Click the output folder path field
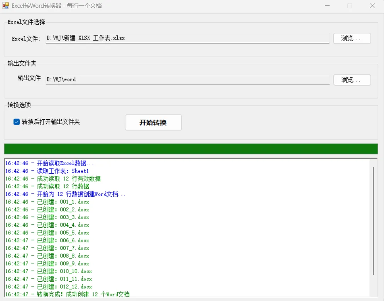This screenshot has width=384, height=301. pyautogui.click(x=187, y=79)
